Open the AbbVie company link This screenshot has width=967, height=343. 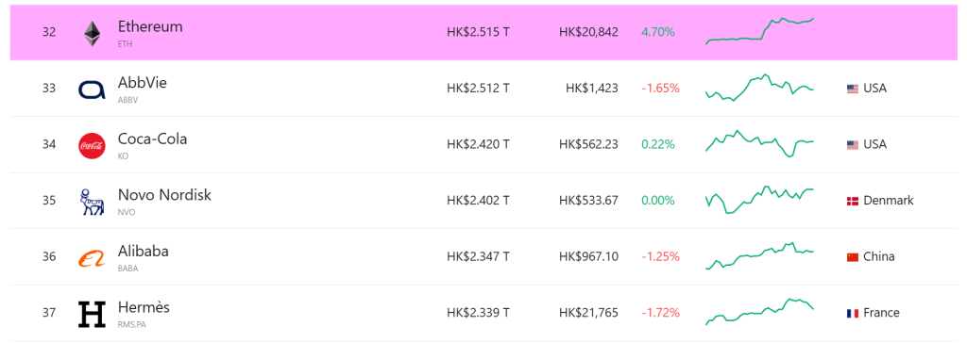142,83
